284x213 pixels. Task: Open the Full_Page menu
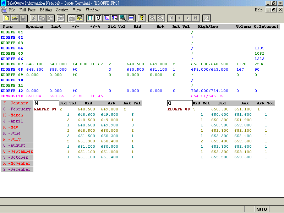(28, 10)
